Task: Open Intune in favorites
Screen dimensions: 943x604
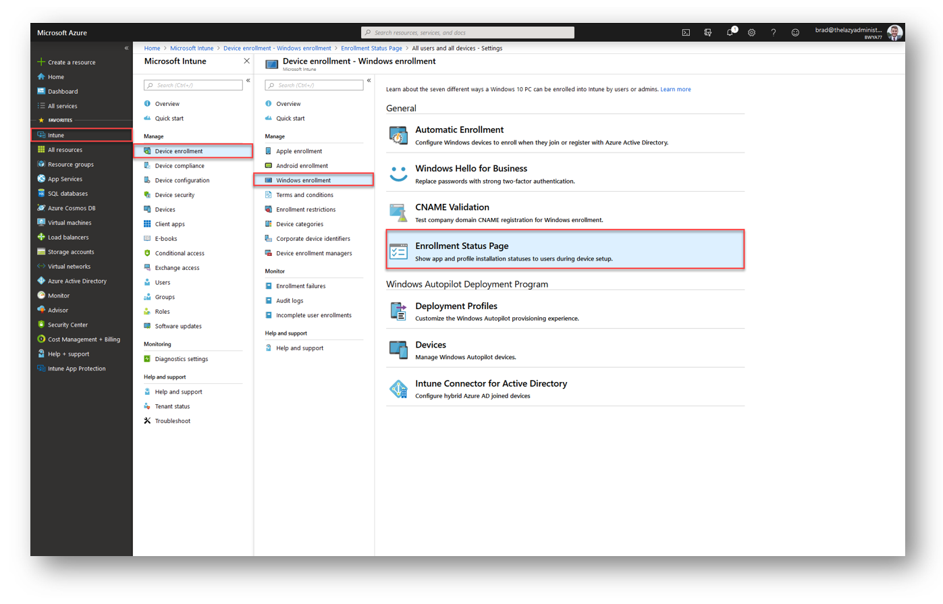Action: tap(82, 135)
